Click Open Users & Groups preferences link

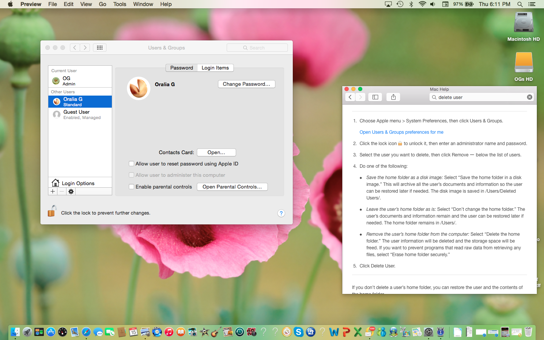coord(402,132)
